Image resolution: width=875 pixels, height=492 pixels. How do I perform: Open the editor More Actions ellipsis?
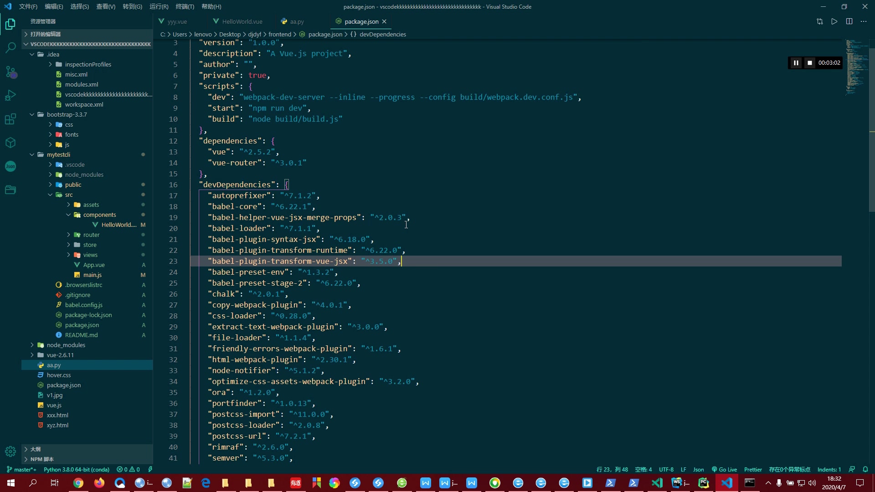pos(864,21)
